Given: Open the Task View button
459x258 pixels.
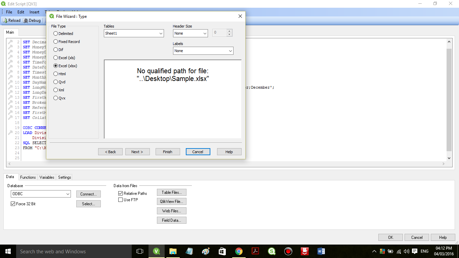Looking at the screenshot, I should (x=140, y=251).
